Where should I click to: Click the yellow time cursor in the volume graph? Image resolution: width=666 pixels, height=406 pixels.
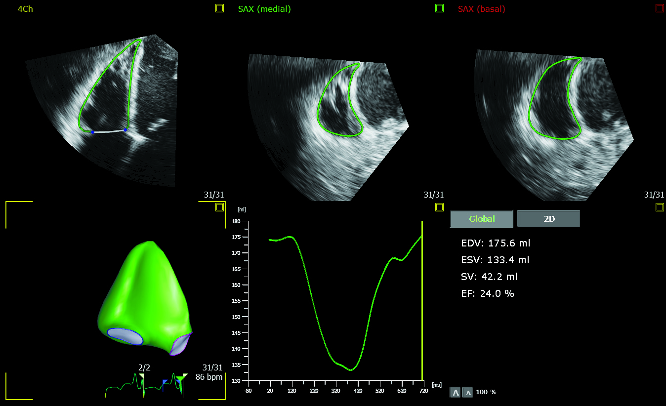coord(422,301)
